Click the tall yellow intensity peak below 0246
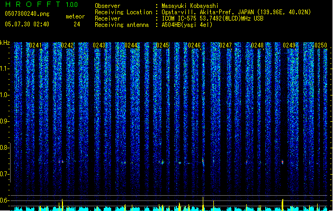 point(203,204)
